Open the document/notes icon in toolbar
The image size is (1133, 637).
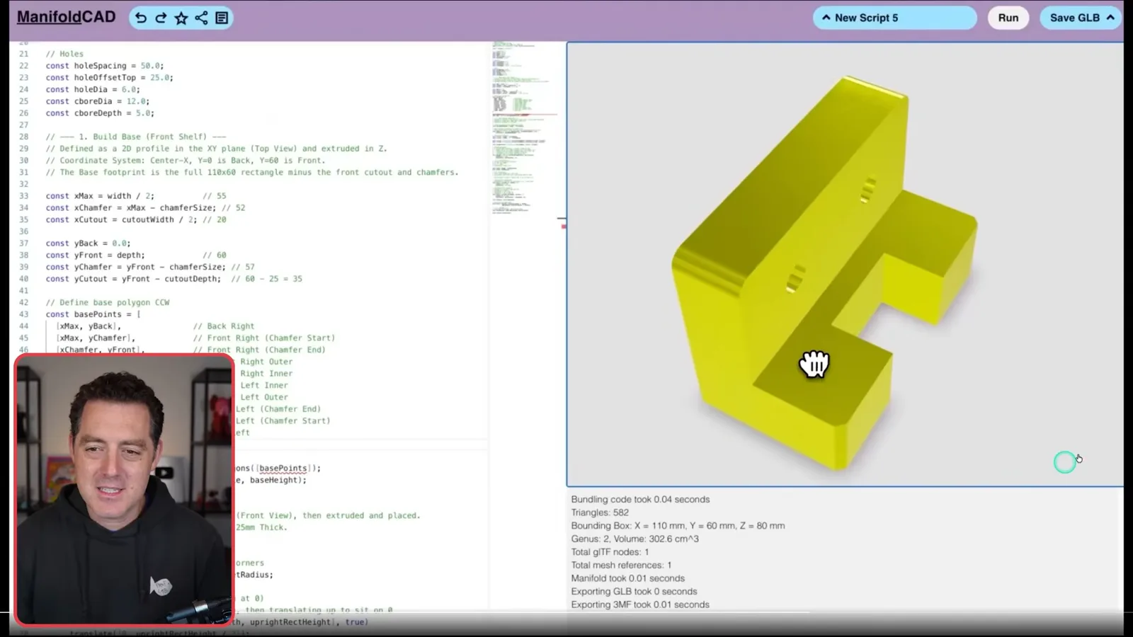coord(222,18)
